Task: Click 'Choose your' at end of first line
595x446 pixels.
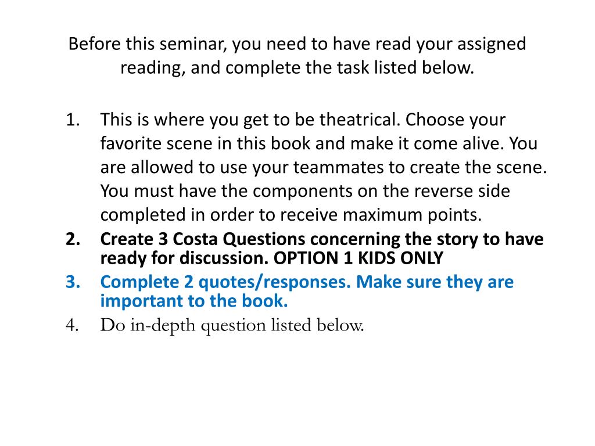Action: pyautogui.click(x=456, y=121)
